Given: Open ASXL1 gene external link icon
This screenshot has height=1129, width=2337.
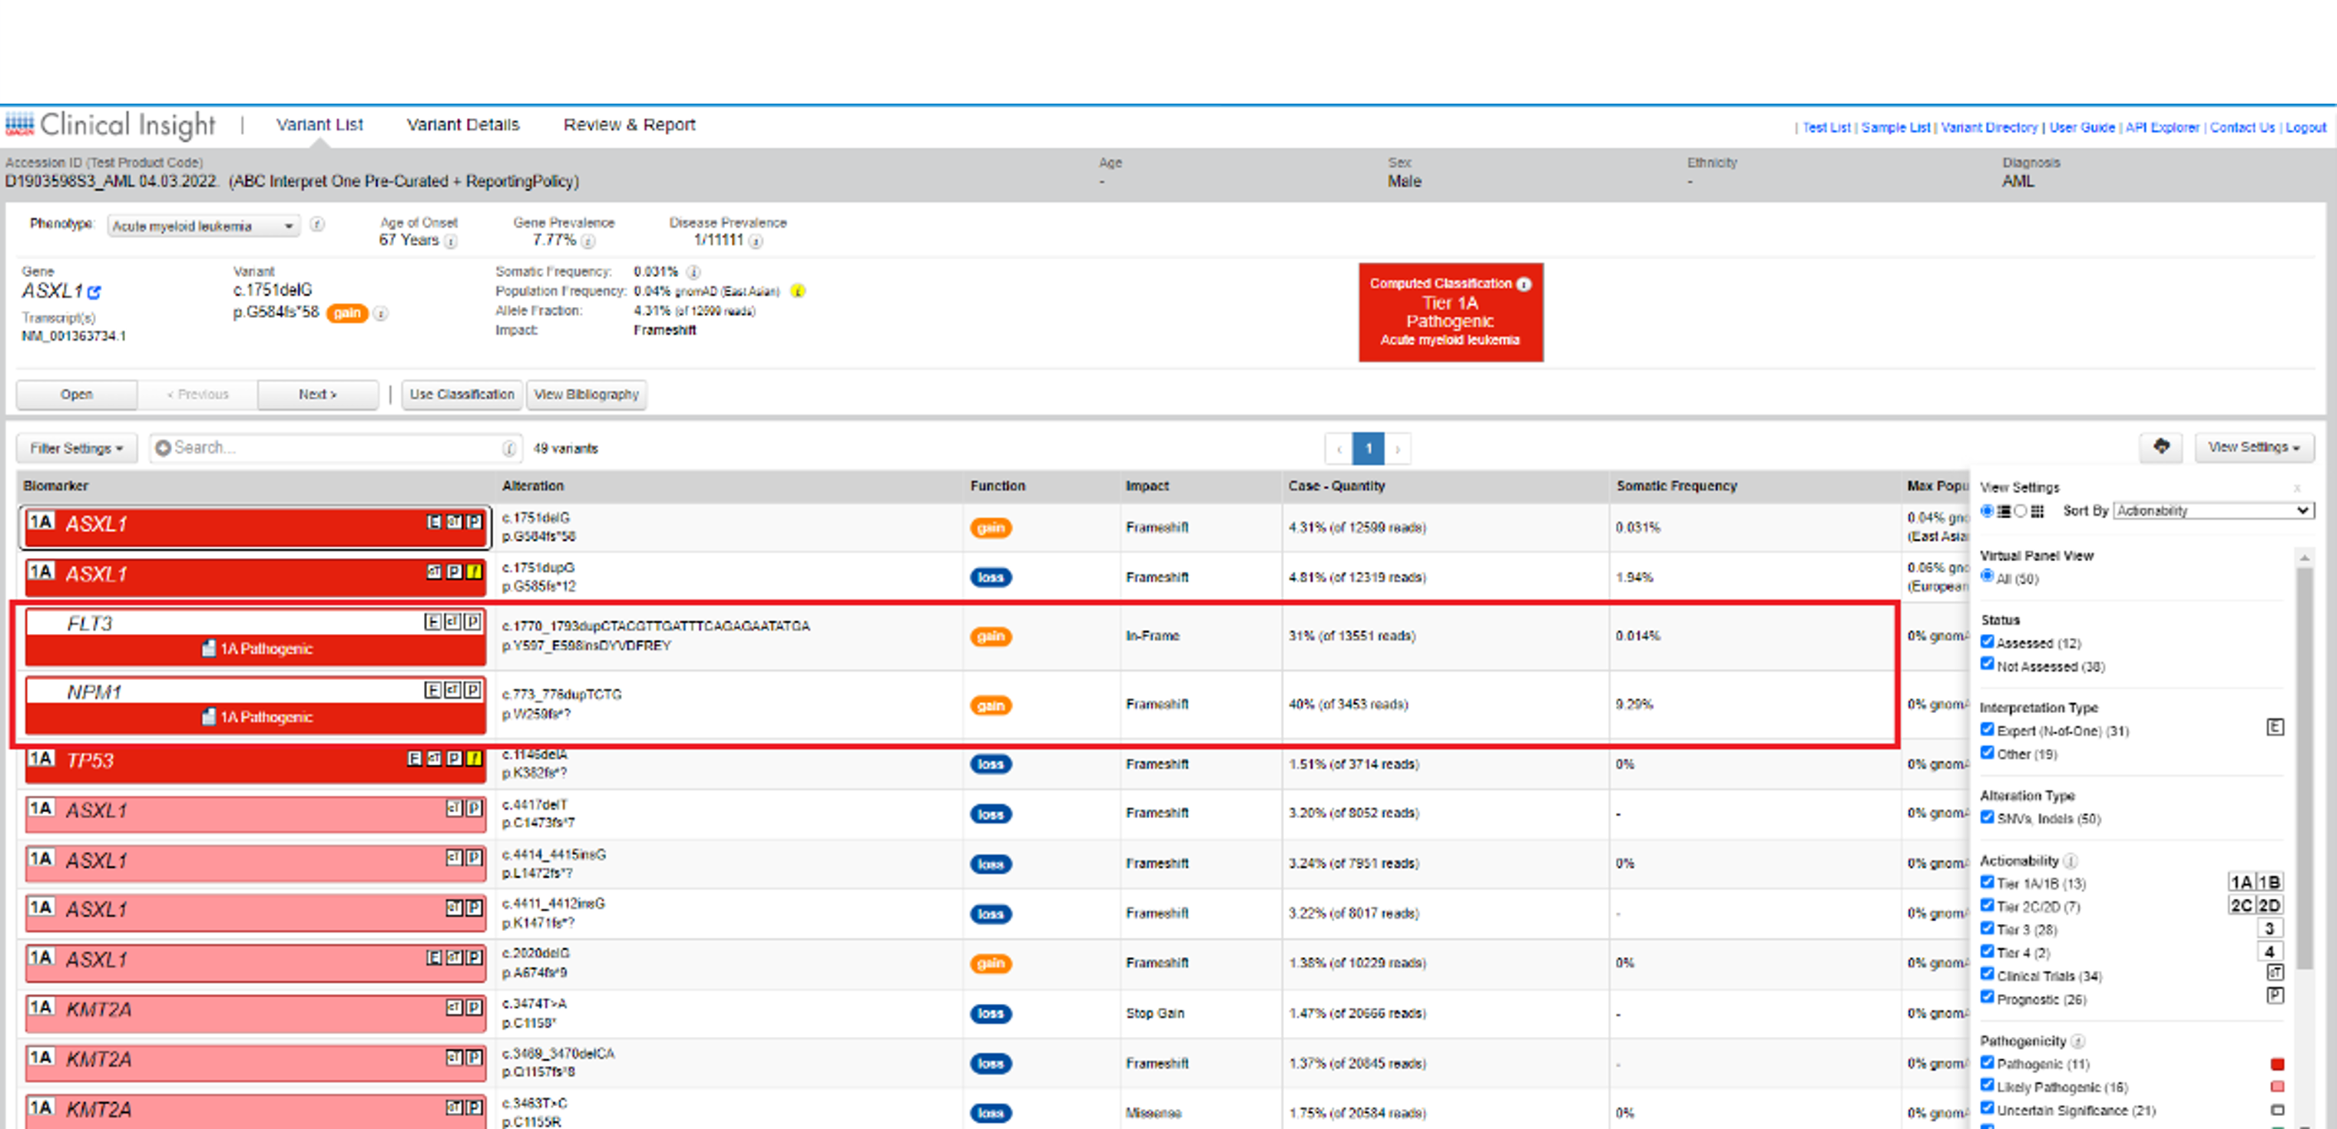Looking at the screenshot, I should pyautogui.click(x=94, y=292).
